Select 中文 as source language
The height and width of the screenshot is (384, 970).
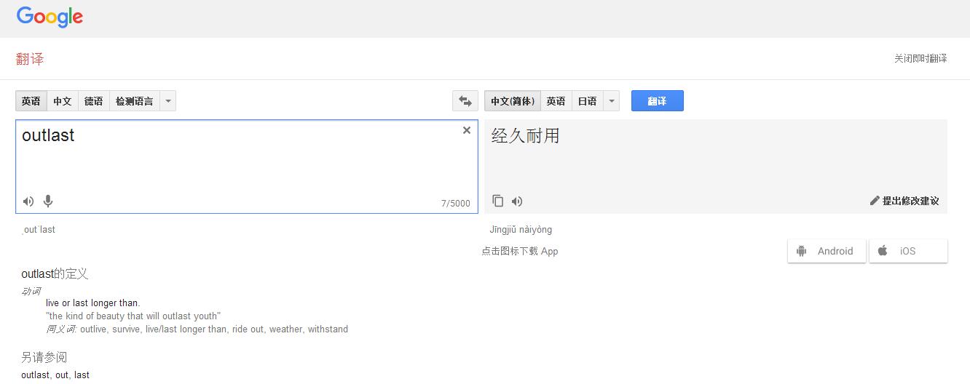(63, 101)
